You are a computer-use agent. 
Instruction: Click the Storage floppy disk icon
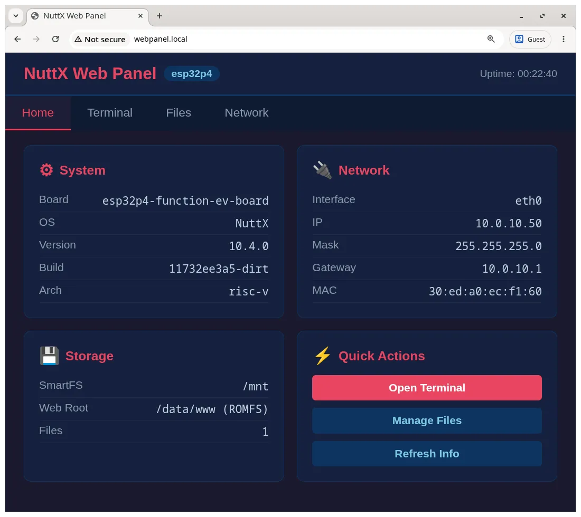[49, 356]
